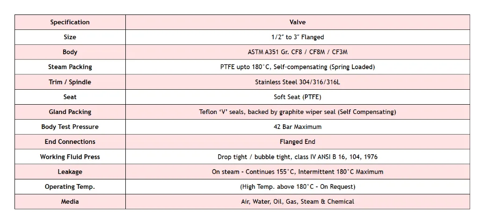Click the Stainless Steel 304/316/316L cell
The width and height of the screenshot is (479, 221).
click(x=298, y=82)
